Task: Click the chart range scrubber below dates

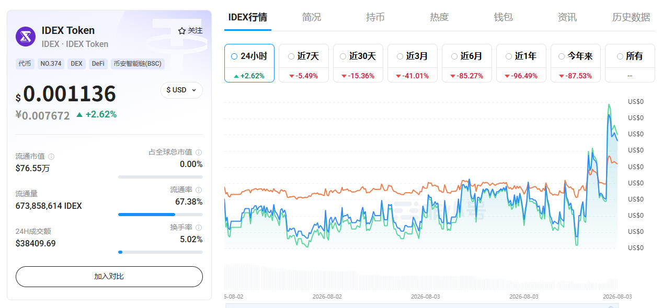Action: (421, 305)
